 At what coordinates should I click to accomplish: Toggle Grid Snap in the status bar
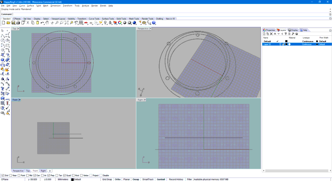107,180
